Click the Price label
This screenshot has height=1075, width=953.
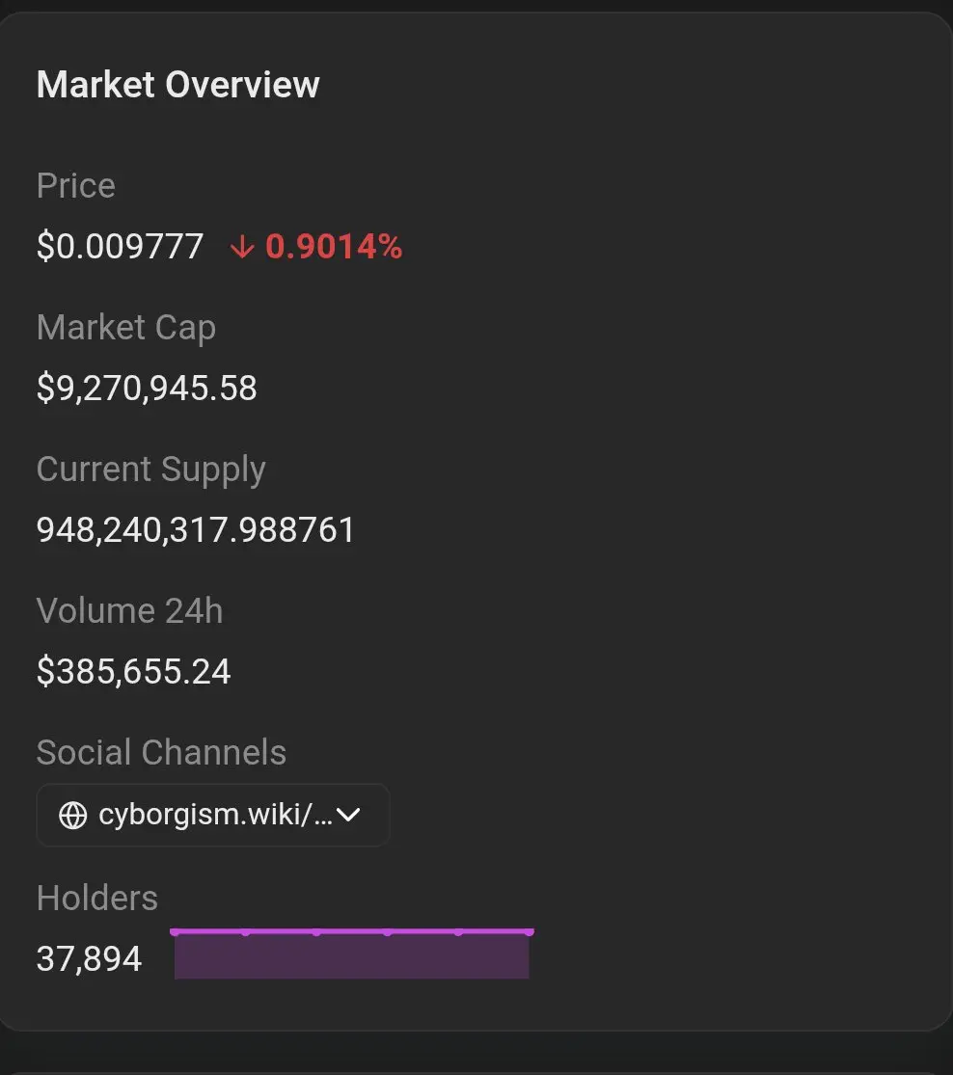point(76,185)
